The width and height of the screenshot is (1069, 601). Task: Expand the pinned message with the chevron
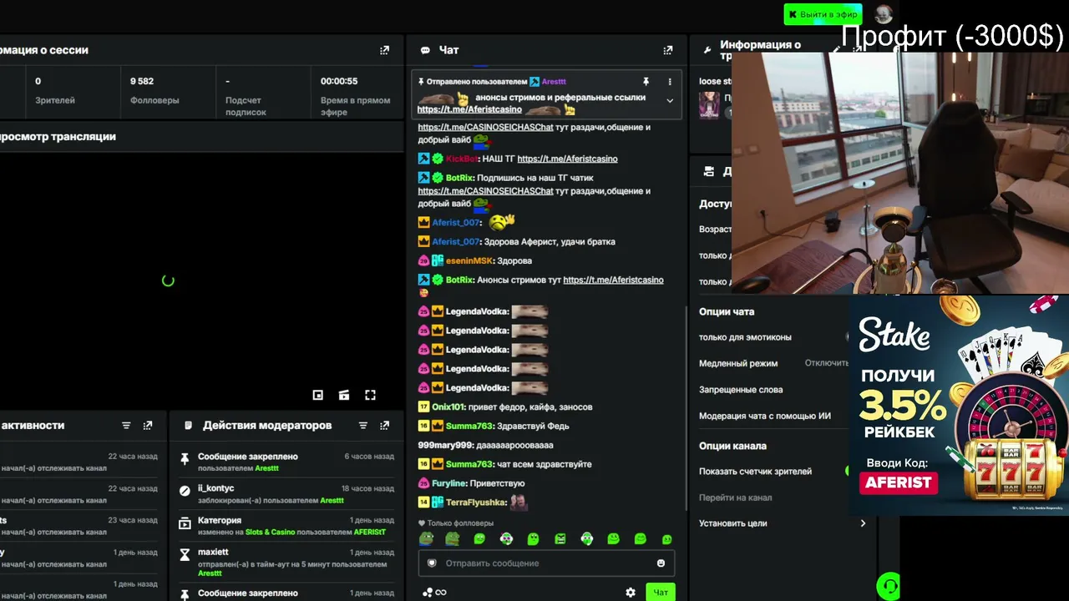tap(669, 101)
